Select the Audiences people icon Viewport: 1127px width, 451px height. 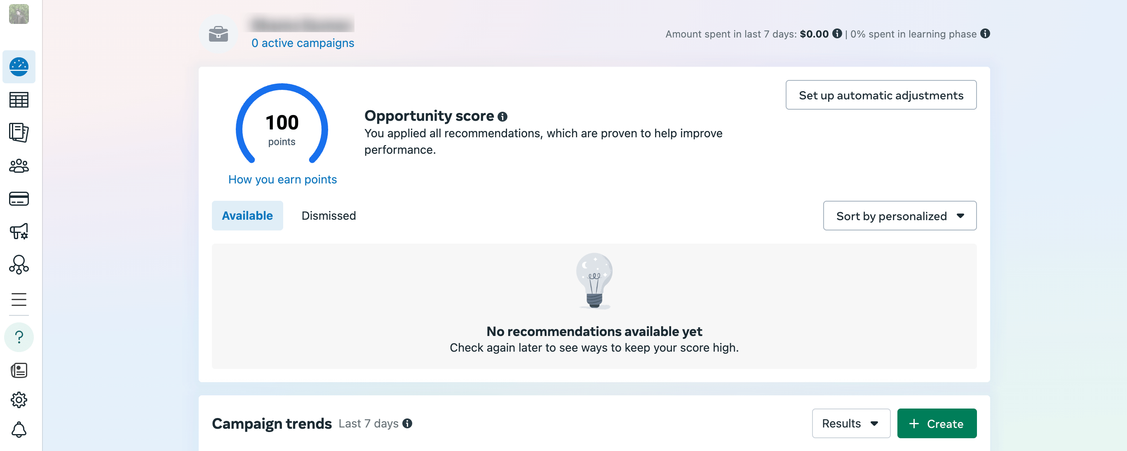pos(19,166)
